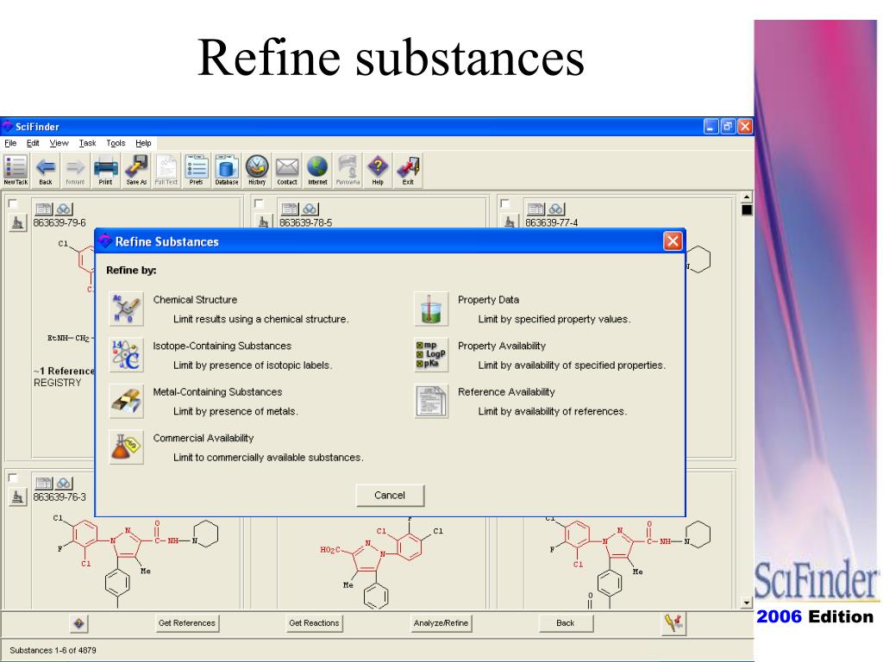
Task: Click the Database toolbar icon
Action: [x=227, y=170]
